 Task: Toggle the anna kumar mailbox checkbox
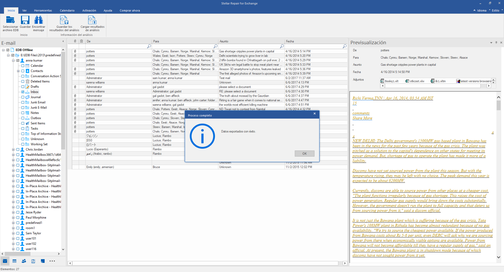pyautogui.click(x=18, y=60)
